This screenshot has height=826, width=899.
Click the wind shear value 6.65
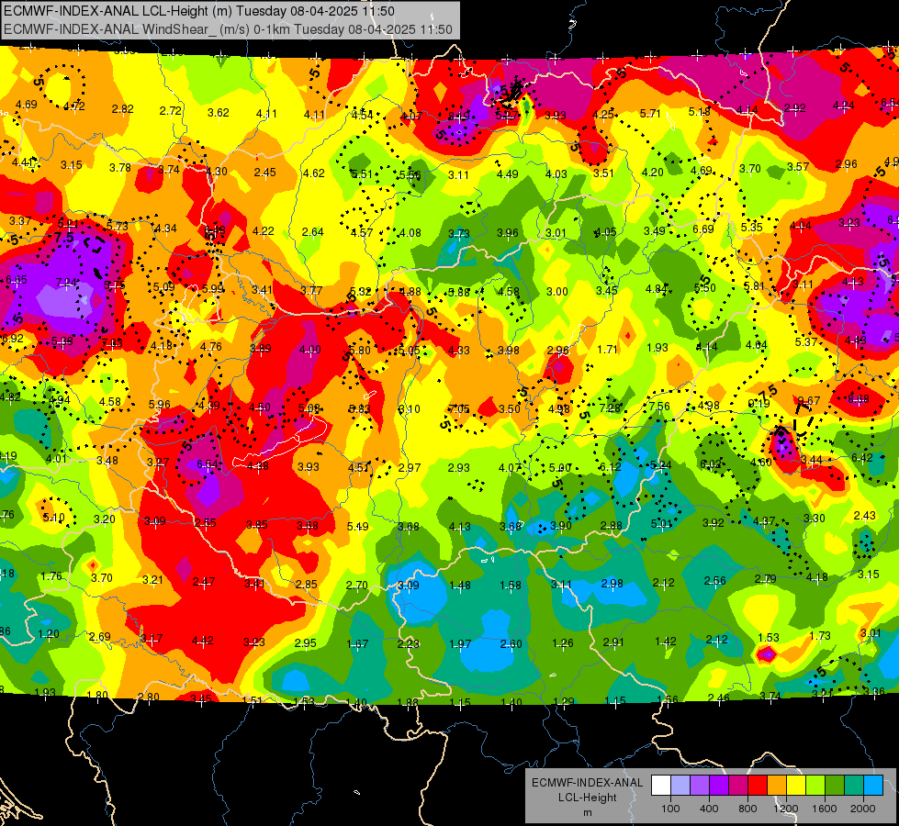(x=16, y=280)
